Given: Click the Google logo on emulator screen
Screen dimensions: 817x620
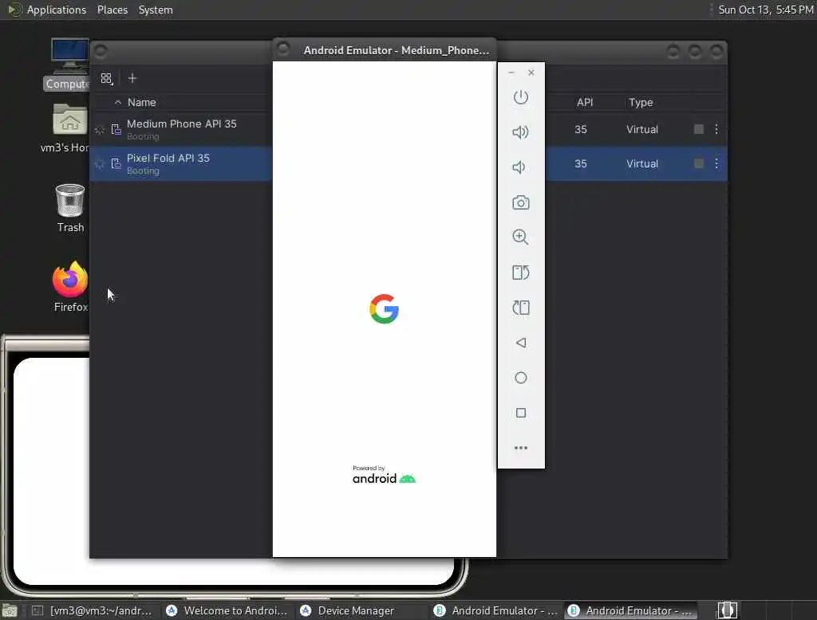Looking at the screenshot, I should [385, 308].
